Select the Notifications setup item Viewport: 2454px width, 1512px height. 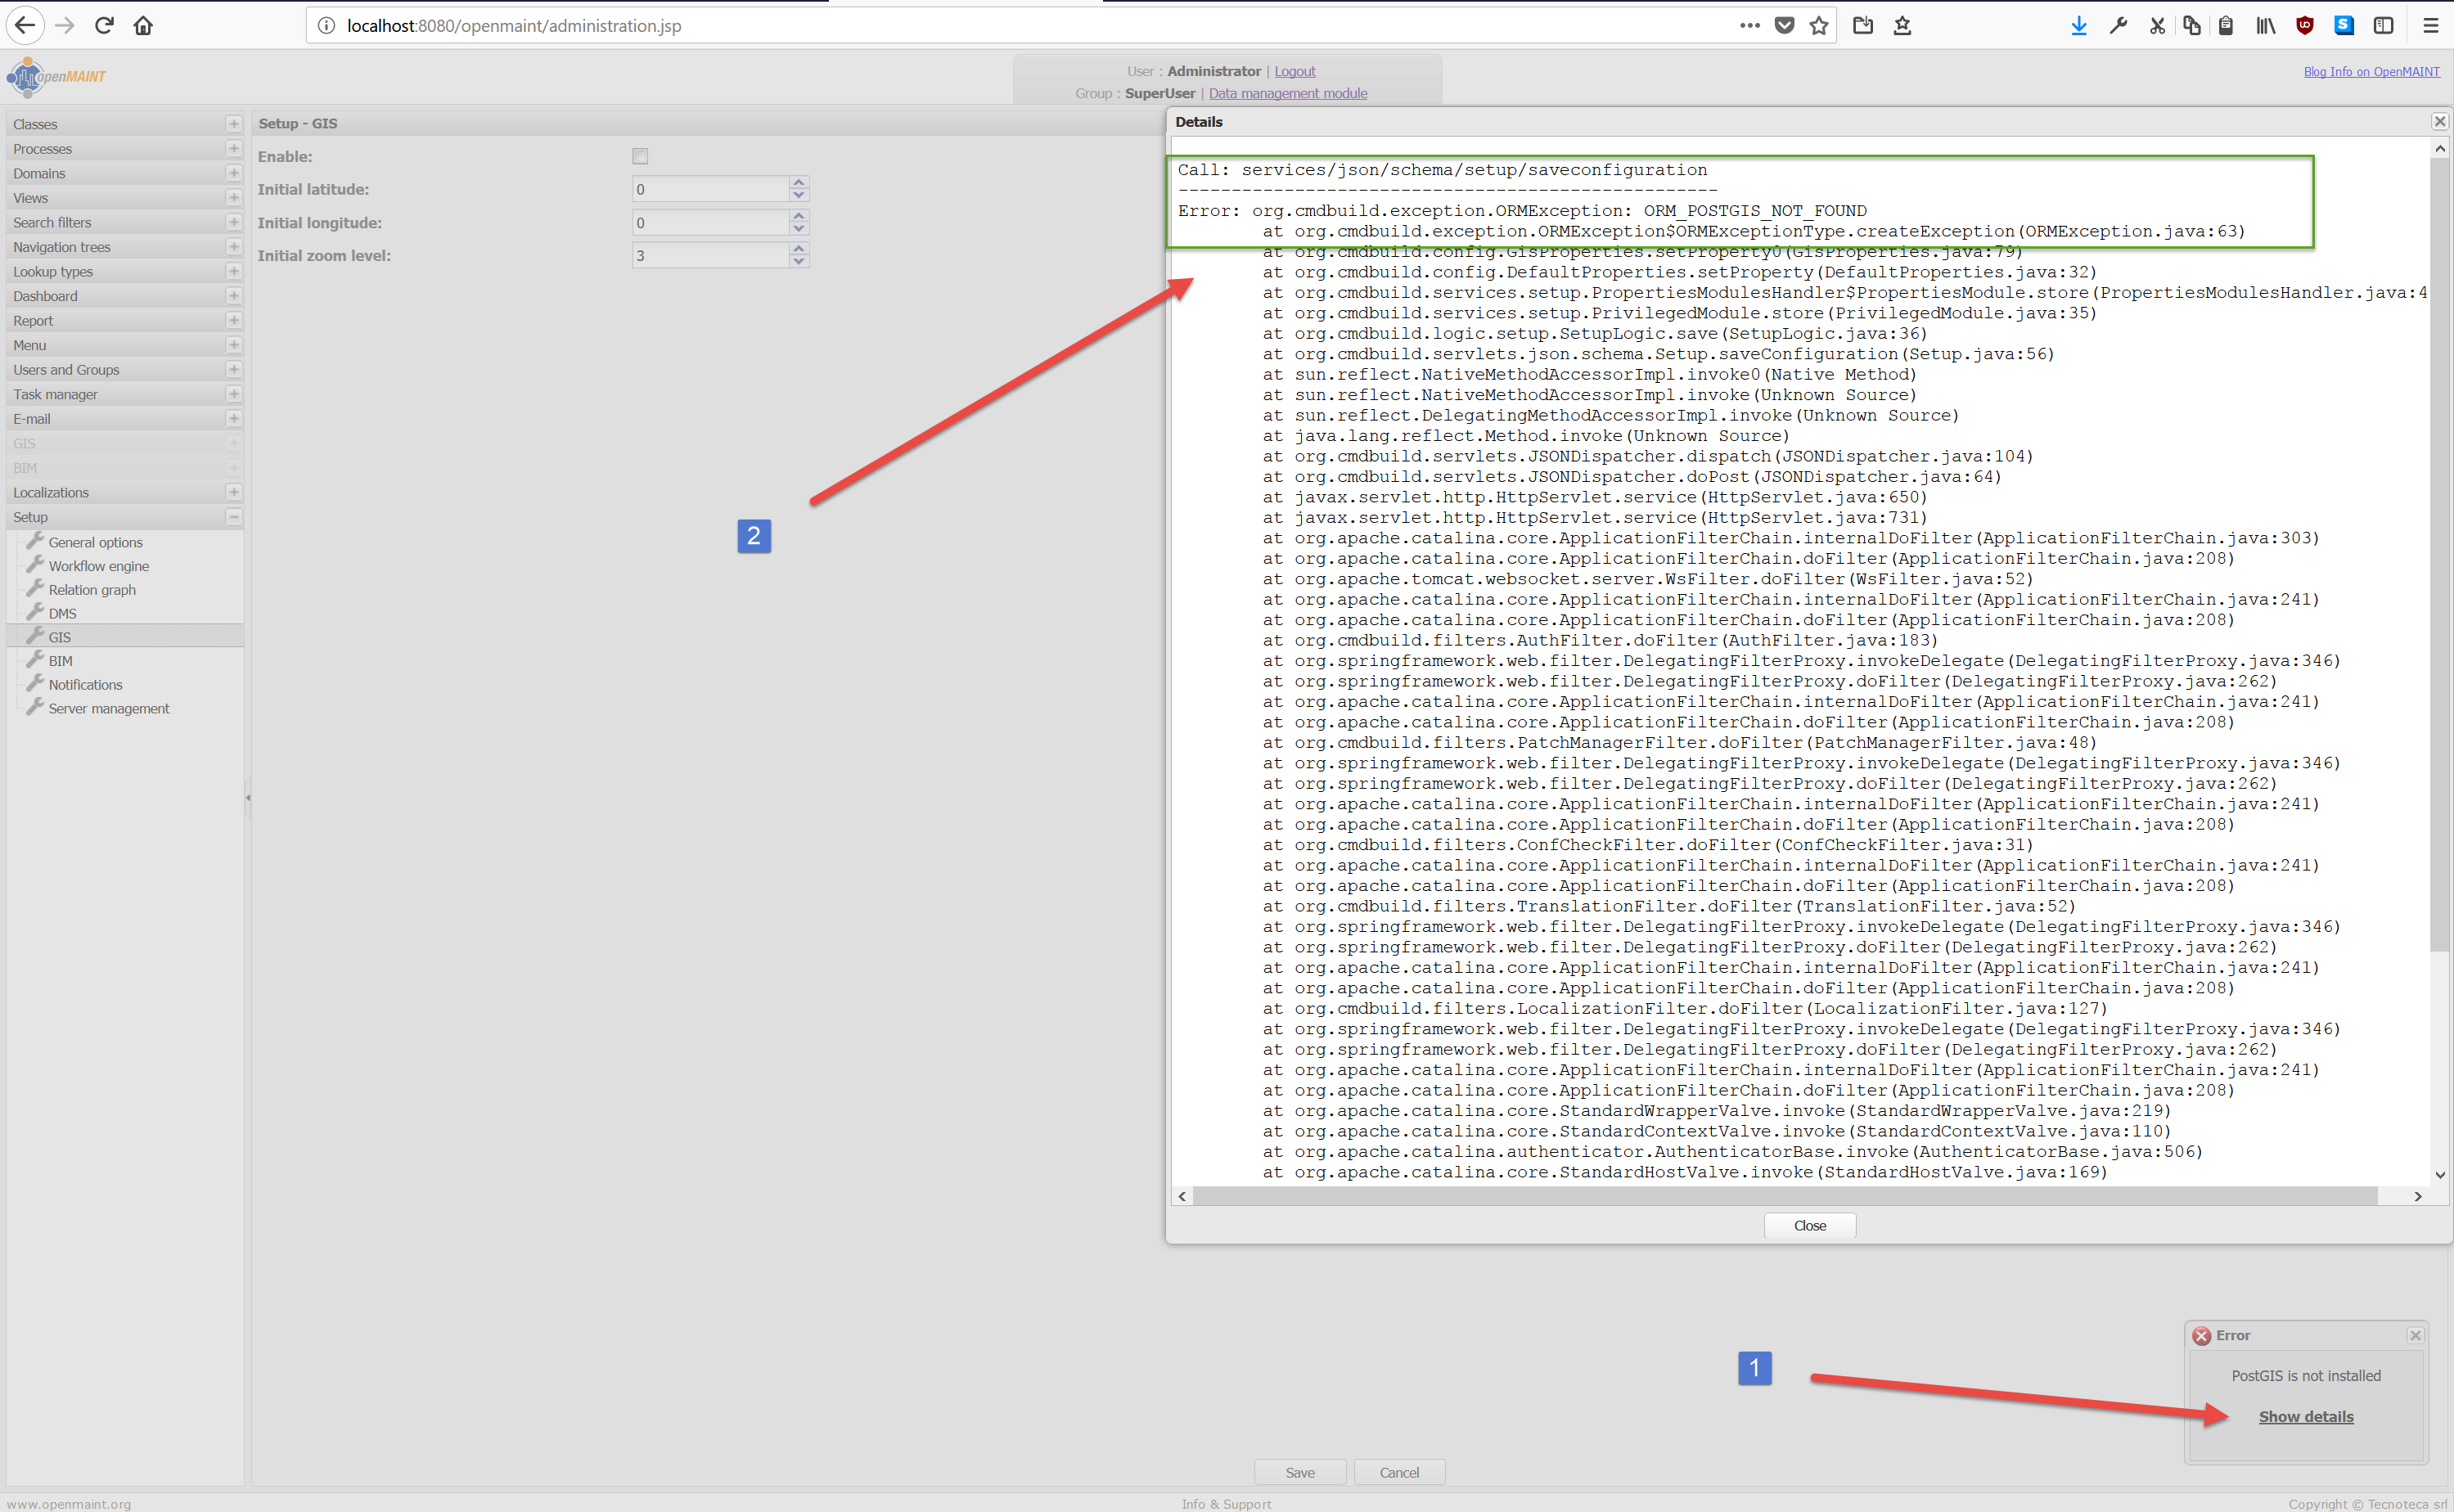coord(85,685)
